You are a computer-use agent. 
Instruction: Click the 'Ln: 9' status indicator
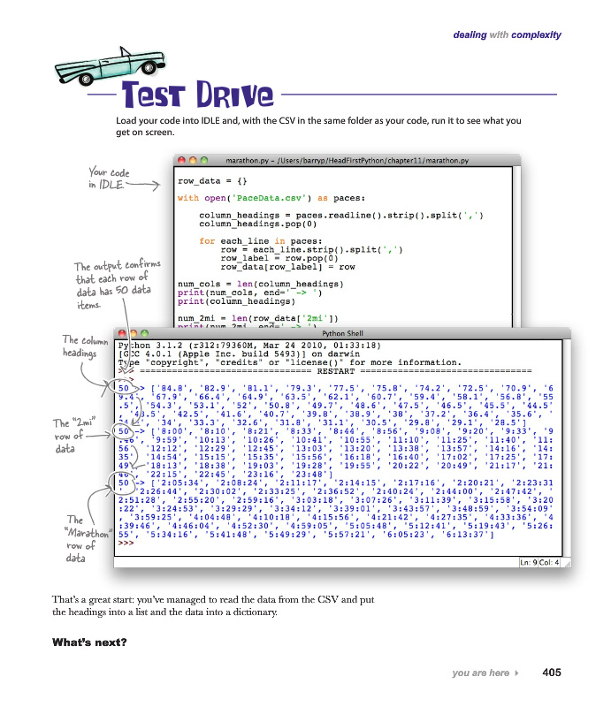tap(529, 562)
